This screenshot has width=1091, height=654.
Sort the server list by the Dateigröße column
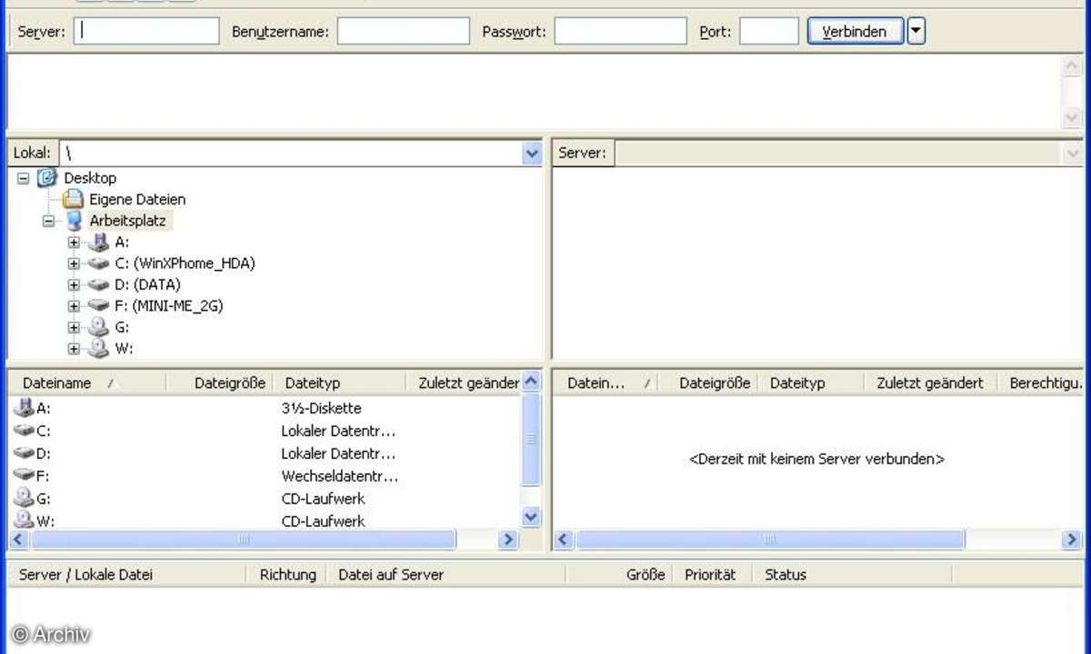tap(714, 383)
